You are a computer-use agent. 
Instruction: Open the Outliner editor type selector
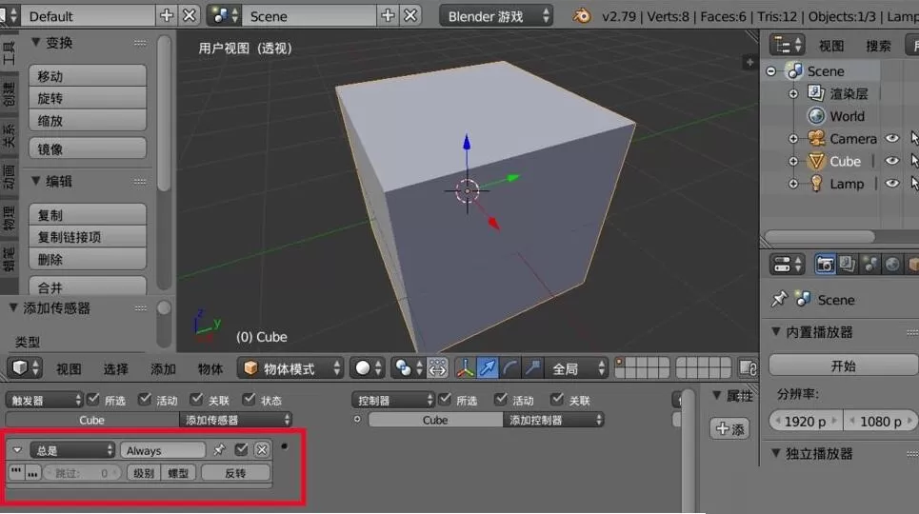(x=786, y=45)
